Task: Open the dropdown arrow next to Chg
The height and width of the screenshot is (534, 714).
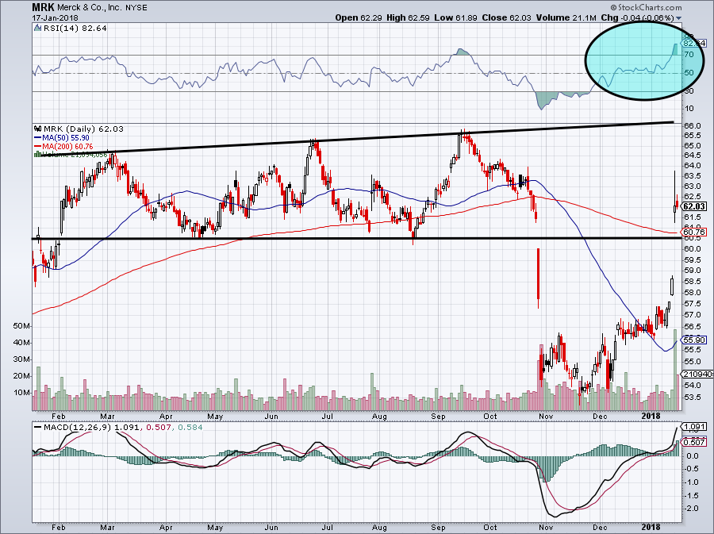Action: pyautogui.click(x=679, y=19)
